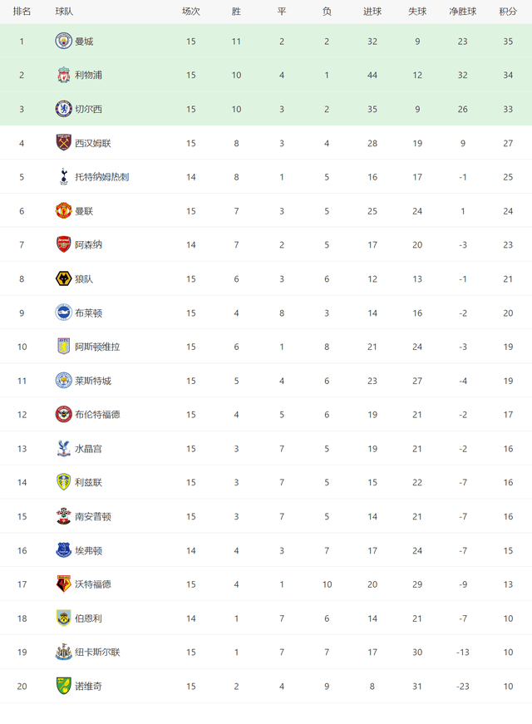This screenshot has width=532, height=724.
Task: Click the Tottenham Hotspur cockerel crest
Action: (64, 177)
